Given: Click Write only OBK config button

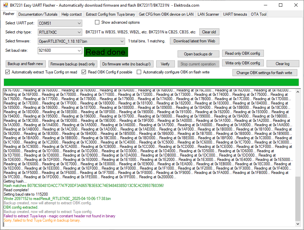Looking at the screenshot, I should point(243,63).
